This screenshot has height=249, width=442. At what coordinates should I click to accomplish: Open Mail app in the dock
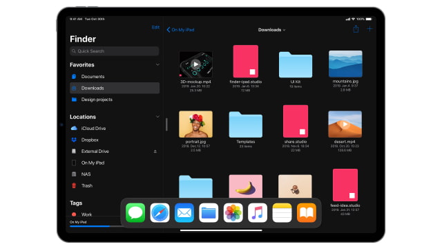(x=184, y=212)
